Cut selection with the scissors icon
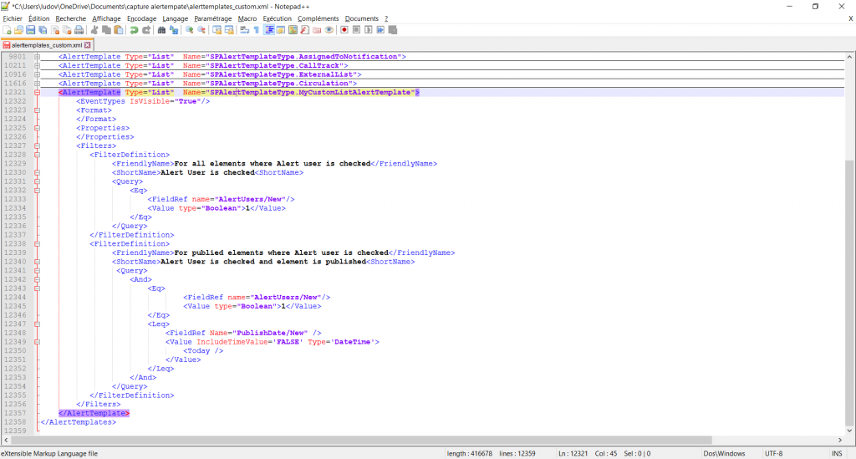Image resolution: width=856 pixels, height=459 pixels. pos(94,30)
